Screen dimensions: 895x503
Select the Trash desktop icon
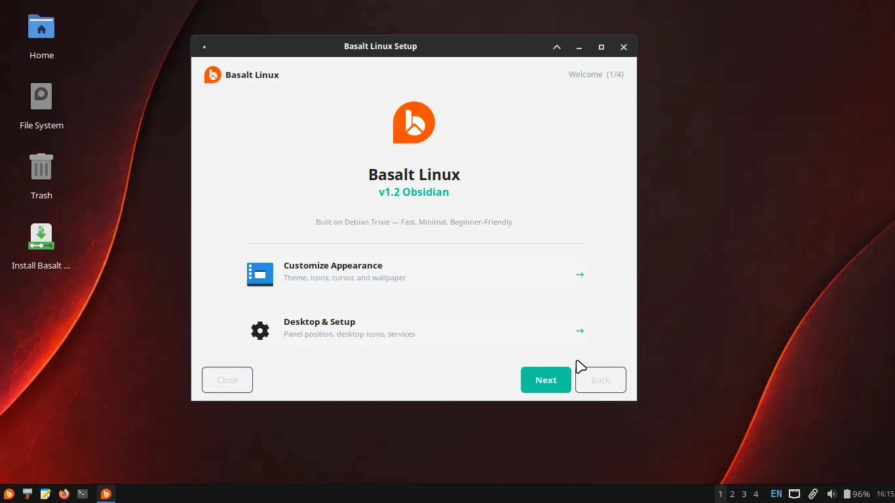tap(41, 176)
